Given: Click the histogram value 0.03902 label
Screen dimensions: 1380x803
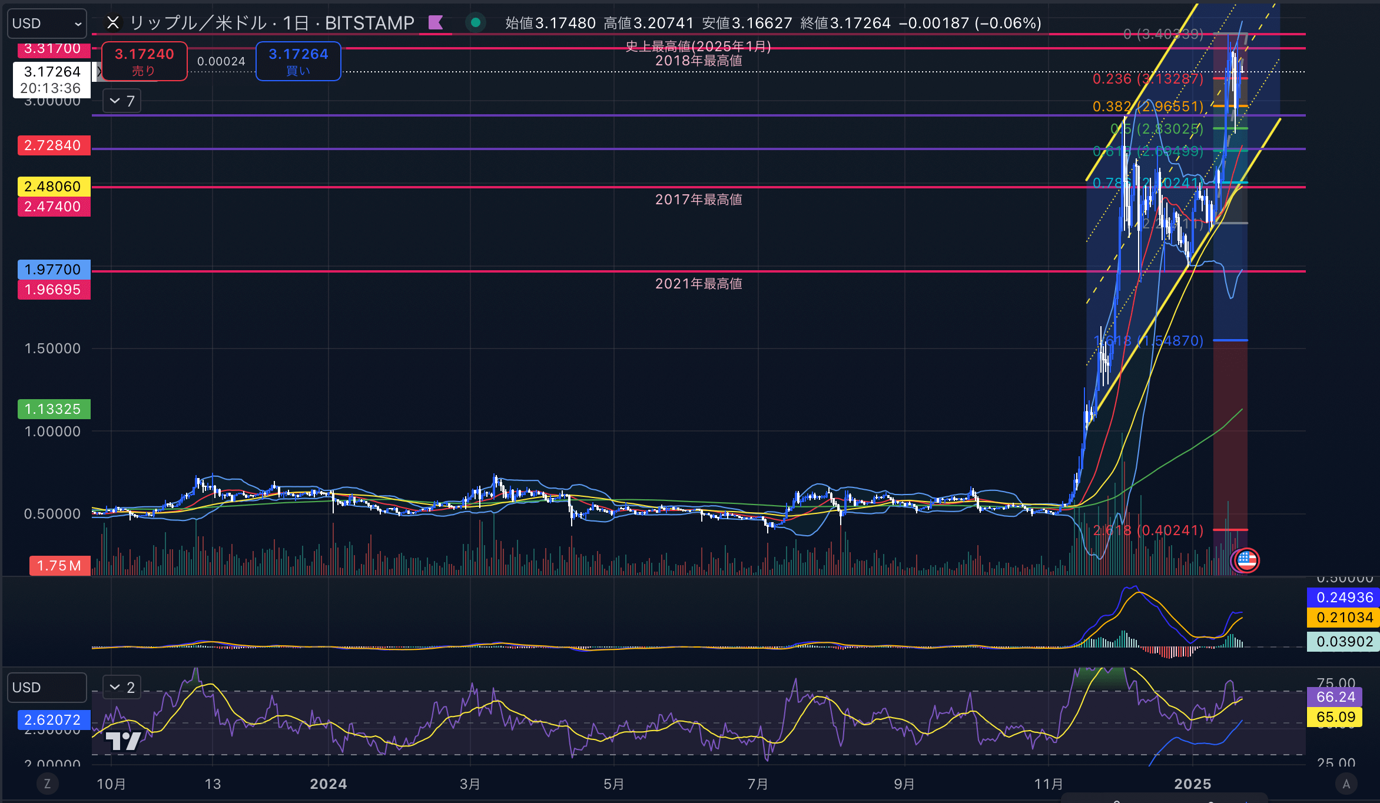Looking at the screenshot, I should (x=1343, y=642).
